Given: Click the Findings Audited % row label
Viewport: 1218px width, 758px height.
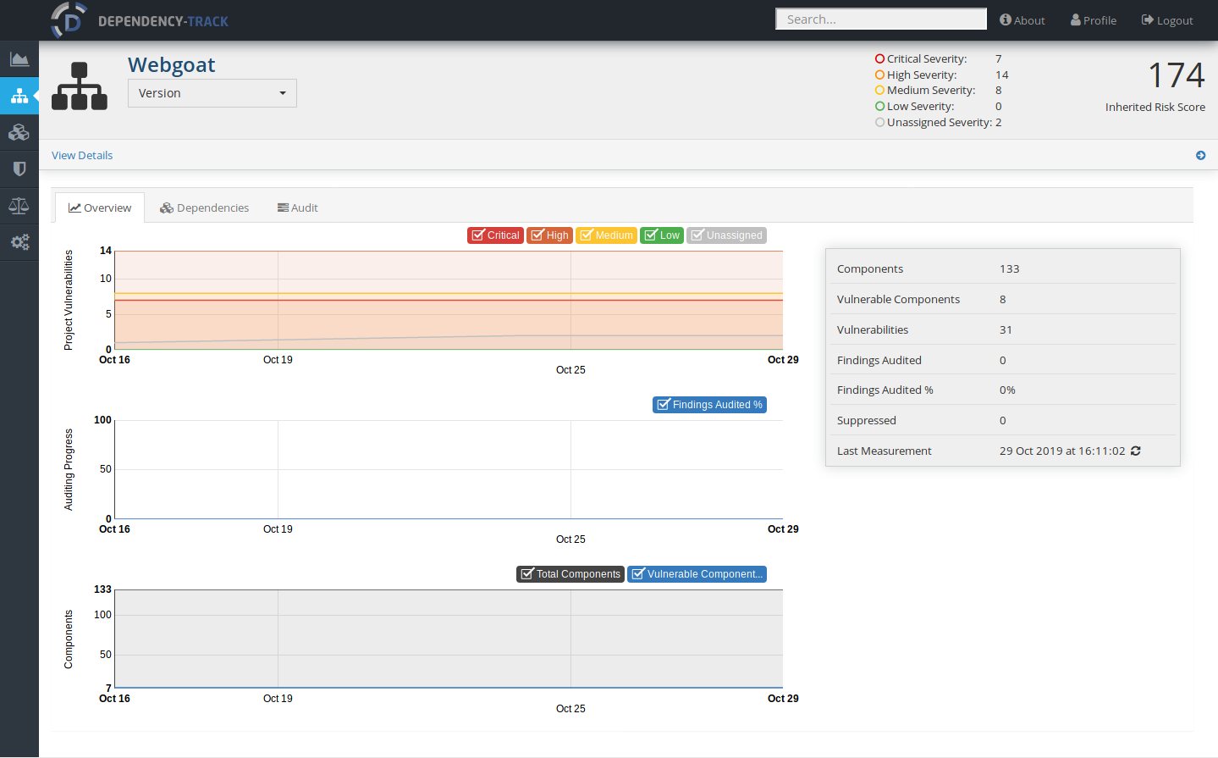Looking at the screenshot, I should [x=885, y=390].
